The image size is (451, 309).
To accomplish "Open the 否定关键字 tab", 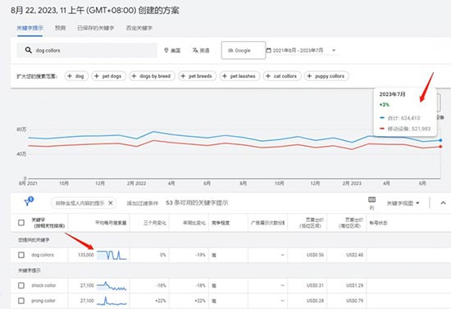I will (x=139, y=28).
